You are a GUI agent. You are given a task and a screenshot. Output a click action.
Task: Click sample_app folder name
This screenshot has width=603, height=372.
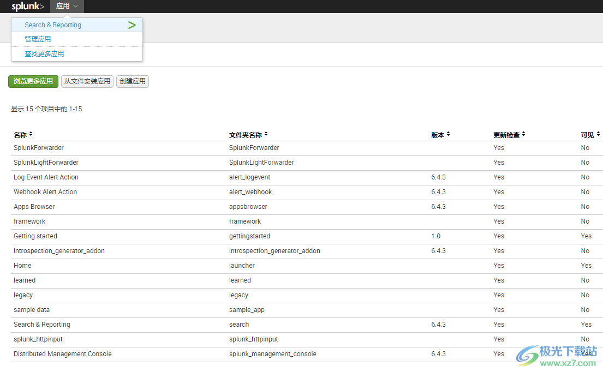(247, 310)
